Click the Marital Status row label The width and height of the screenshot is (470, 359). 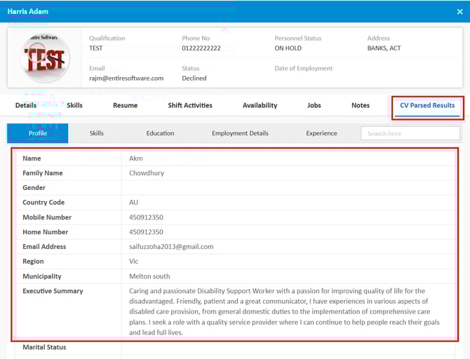click(44, 347)
